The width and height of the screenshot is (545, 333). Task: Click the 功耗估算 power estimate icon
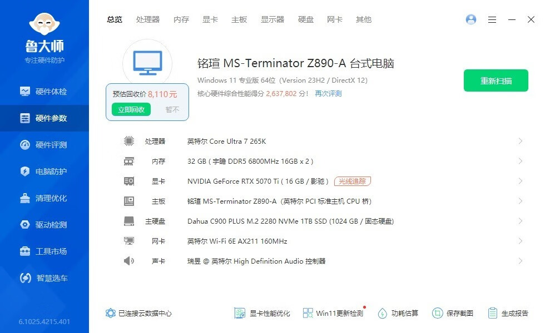click(x=383, y=313)
